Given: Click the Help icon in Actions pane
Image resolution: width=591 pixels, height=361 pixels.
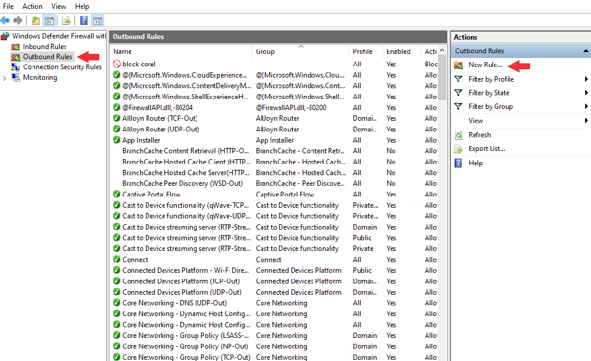Looking at the screenshot, I should pos(458,163).
